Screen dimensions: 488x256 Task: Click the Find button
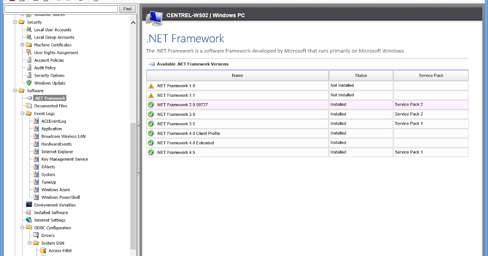pos(127,9)
